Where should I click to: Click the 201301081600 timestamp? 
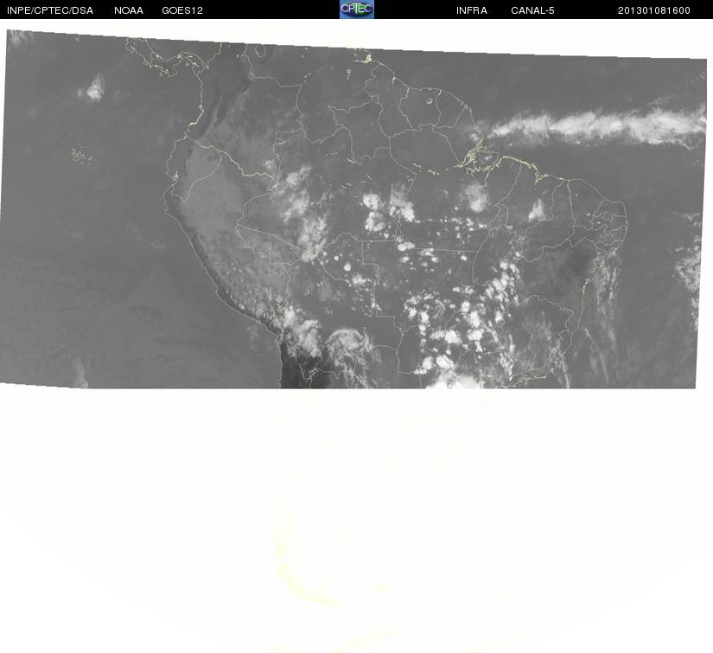[654, 10]
